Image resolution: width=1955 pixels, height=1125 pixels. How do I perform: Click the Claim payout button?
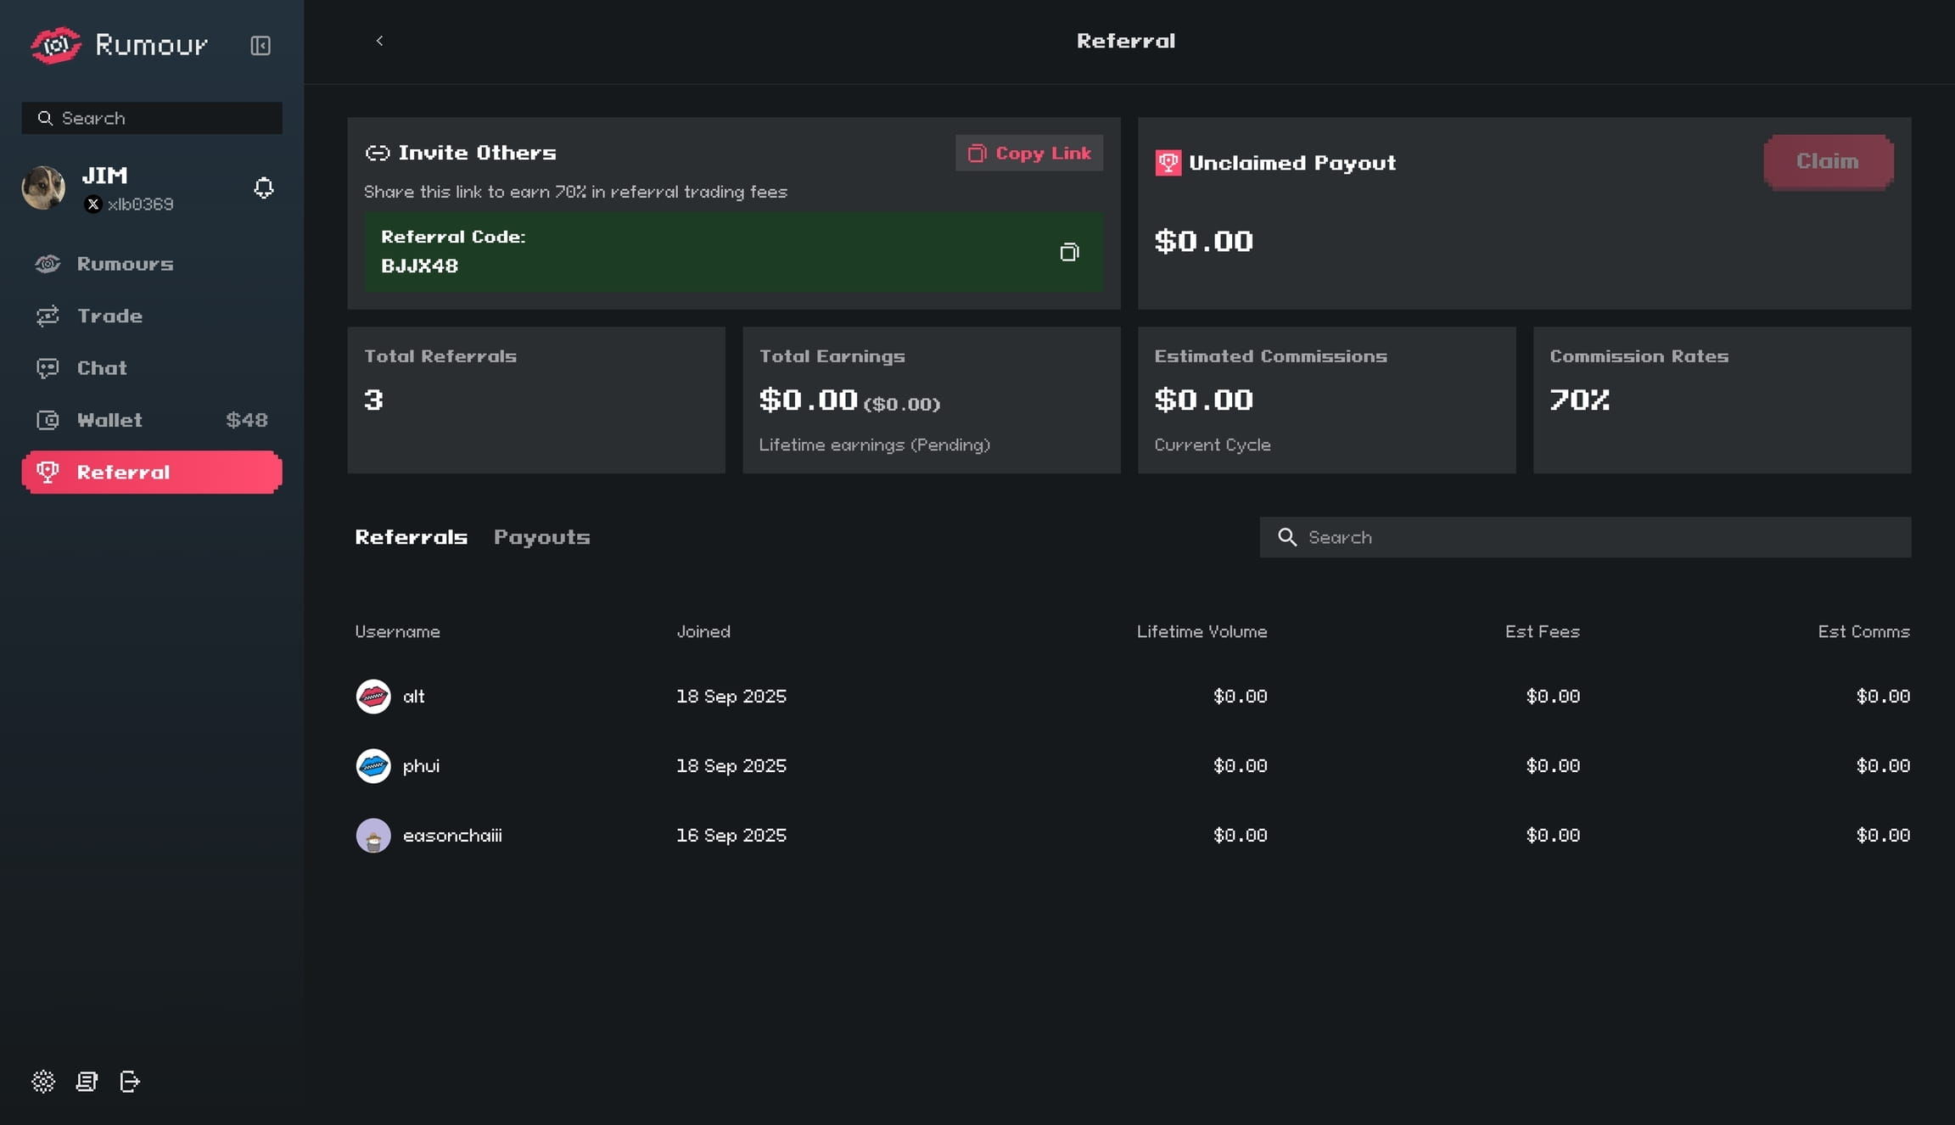tap(1828, 162)
